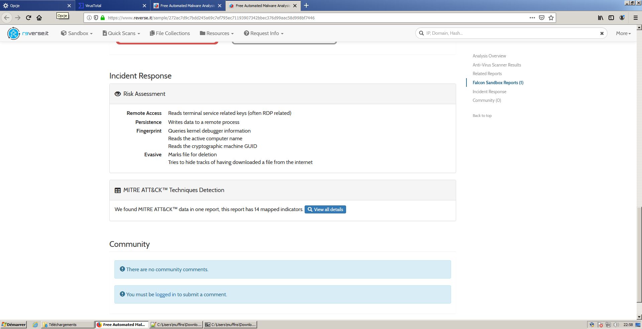Click the page scrollbar down arrow
The image size is (642, 329).
639,317
